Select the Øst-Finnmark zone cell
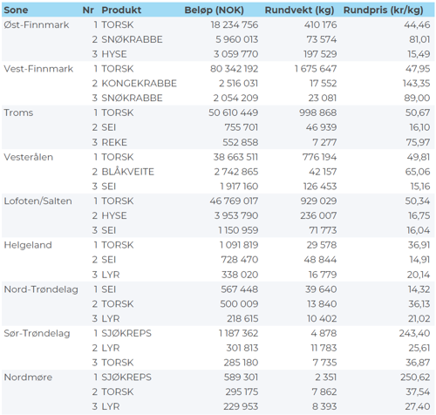This screenshot has height=415, width=436. [37, 25]
